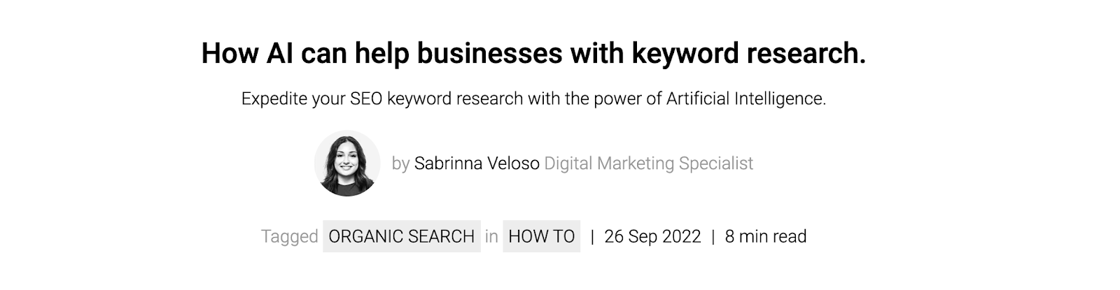This screenshot has height=290, width=1120.
Task: Click the word help in the headline
Action: 381,54
